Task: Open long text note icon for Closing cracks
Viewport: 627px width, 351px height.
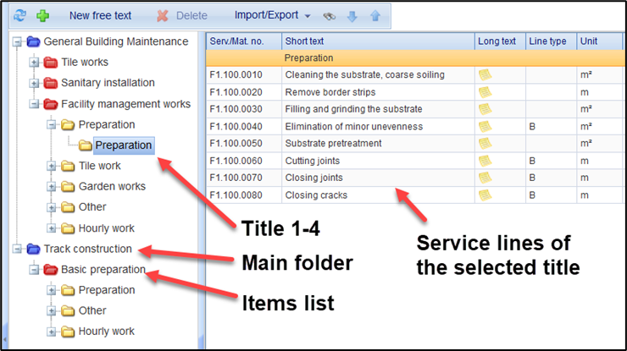Action: (x=485, y=195)
